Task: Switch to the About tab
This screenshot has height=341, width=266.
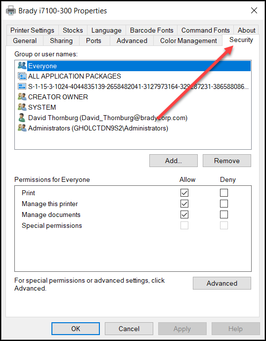Action: pos(246,30)
